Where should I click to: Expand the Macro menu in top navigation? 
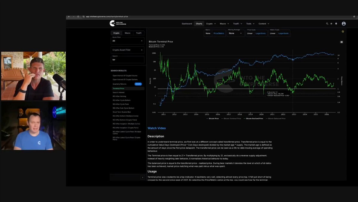coord(224,24)
